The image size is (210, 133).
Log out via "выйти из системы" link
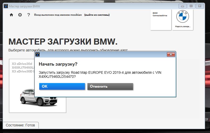coord(97,15)
